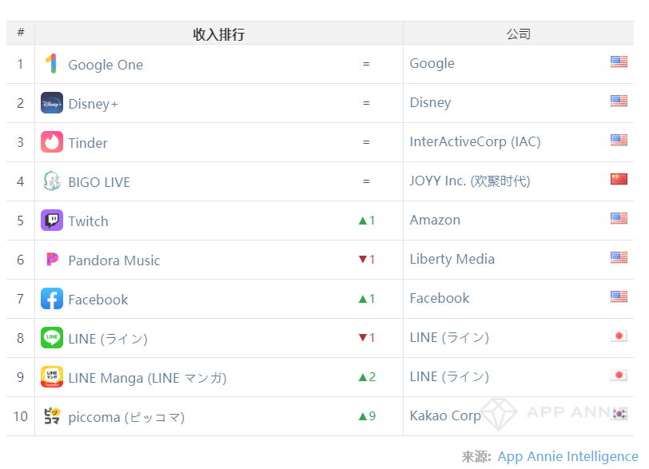Click the InterActiveCorp (IAC) company name

pos(475,141)
